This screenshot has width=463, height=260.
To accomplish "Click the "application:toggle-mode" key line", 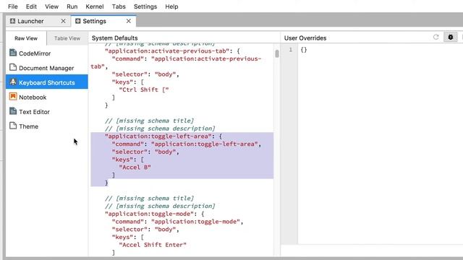I will pos(154,214).
